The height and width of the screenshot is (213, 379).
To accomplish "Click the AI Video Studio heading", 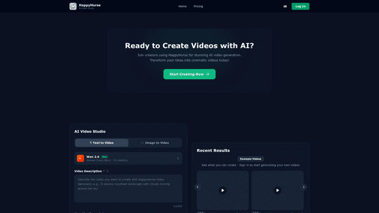I will [90, 131].
